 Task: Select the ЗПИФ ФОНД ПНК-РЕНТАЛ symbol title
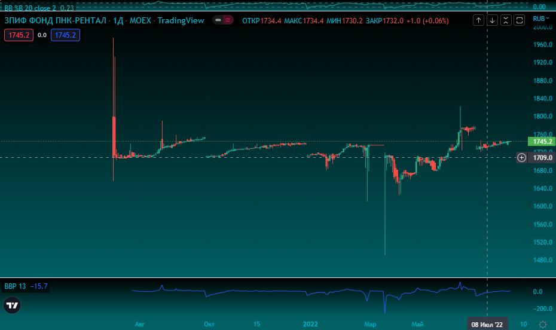pos(56,20)
